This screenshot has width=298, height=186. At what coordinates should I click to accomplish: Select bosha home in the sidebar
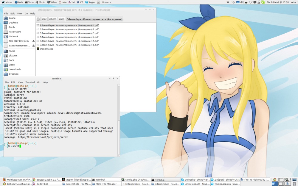point(19,18)
